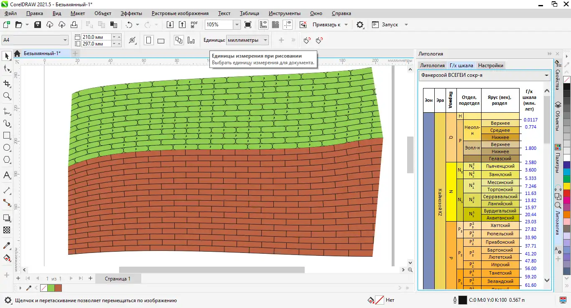571x308 pixels.
Task: Select the Страница 1 page tab
Action: pos(117,278)
